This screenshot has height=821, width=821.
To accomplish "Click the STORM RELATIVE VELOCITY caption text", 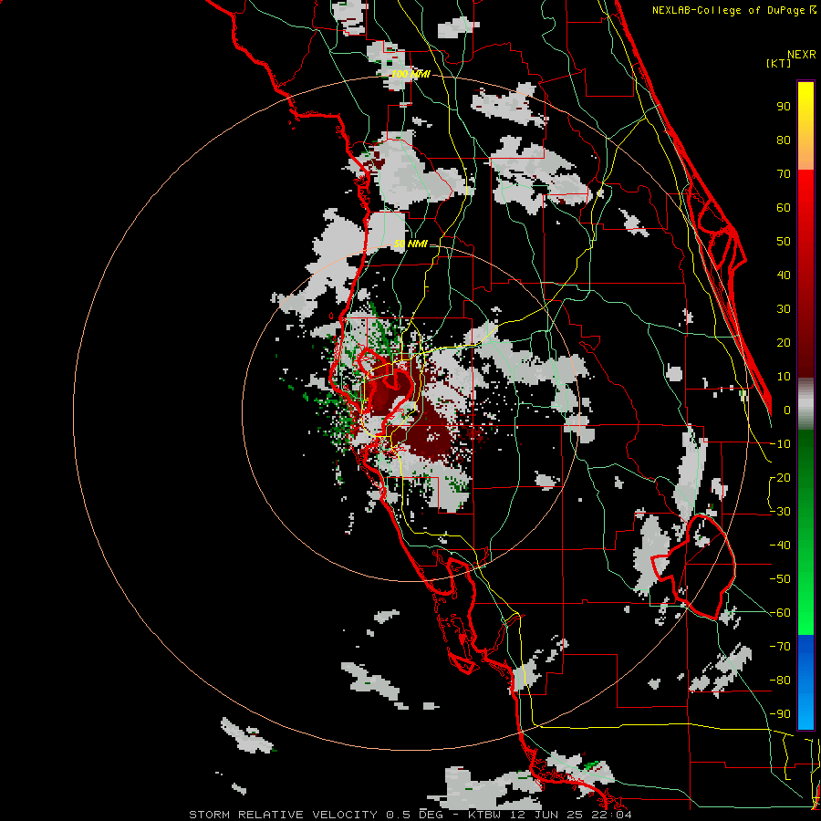I will pyautogui.click(x=283, y=815).
